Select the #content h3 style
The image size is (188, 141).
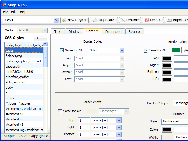24,125
